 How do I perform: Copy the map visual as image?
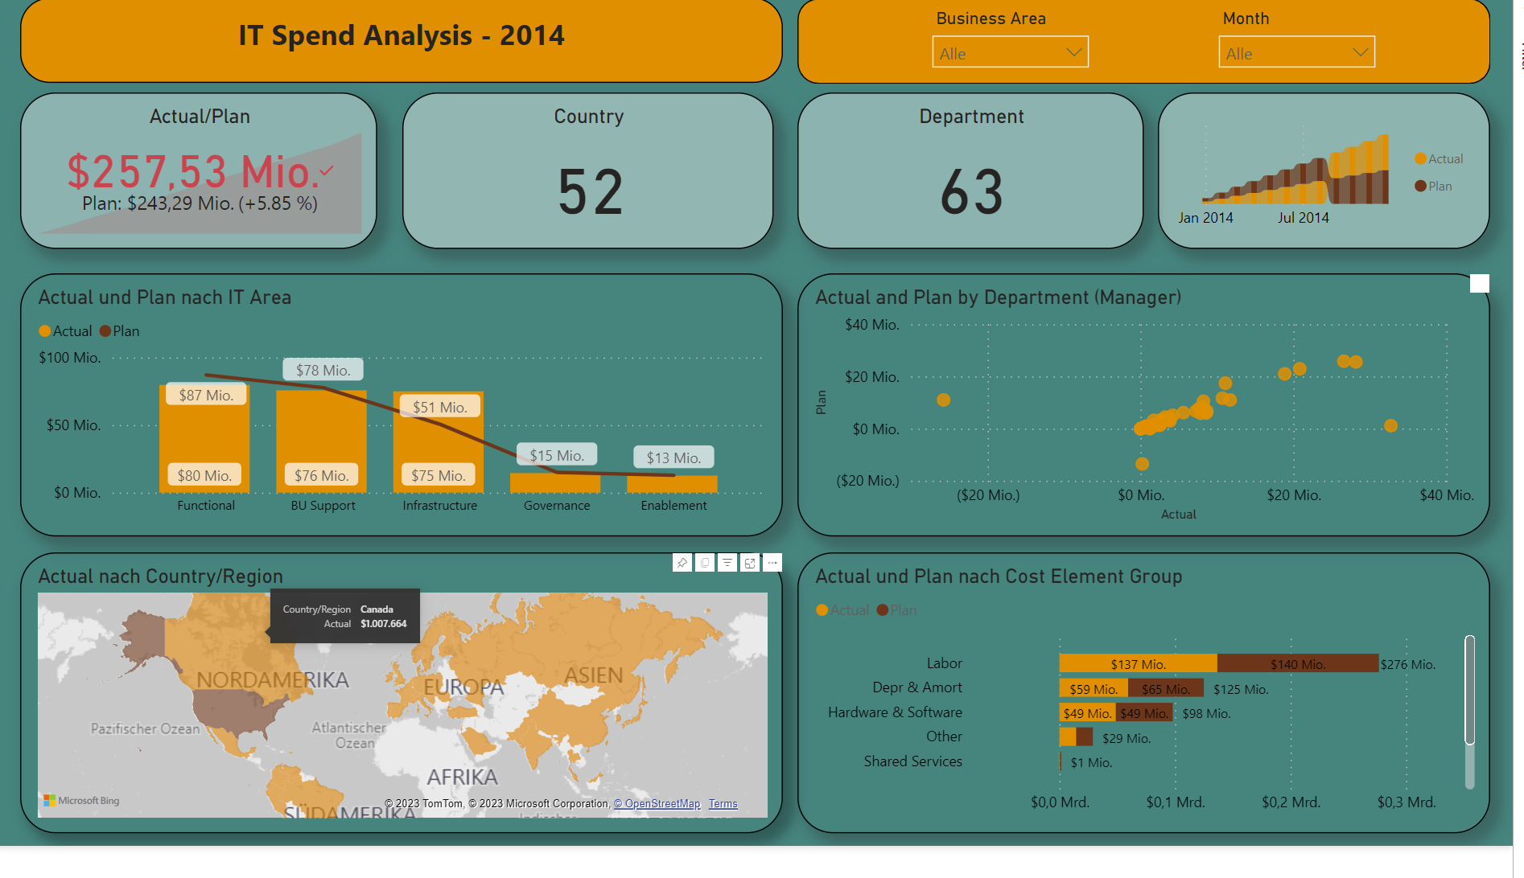tap(705, 563)
